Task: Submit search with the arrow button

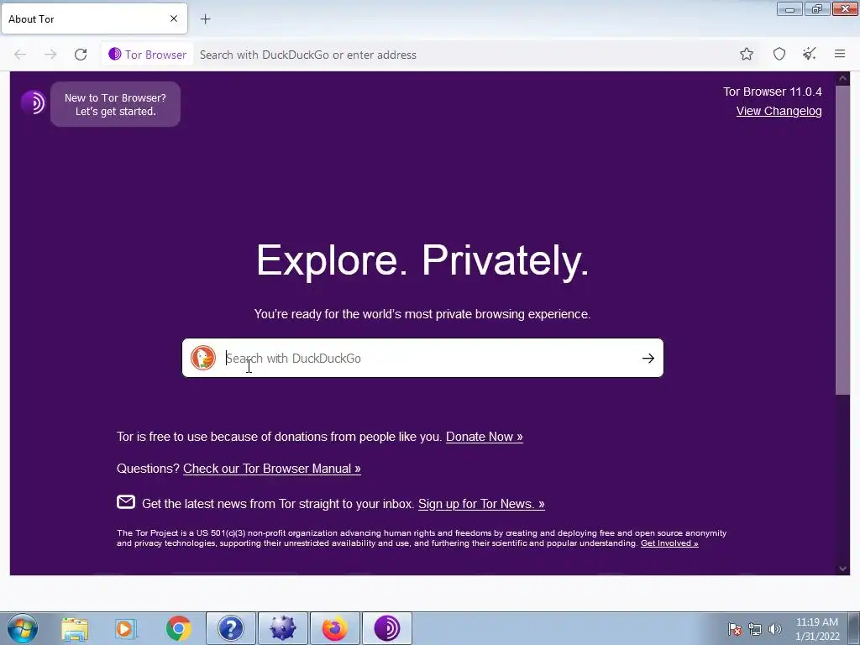Action: point(648,358)
